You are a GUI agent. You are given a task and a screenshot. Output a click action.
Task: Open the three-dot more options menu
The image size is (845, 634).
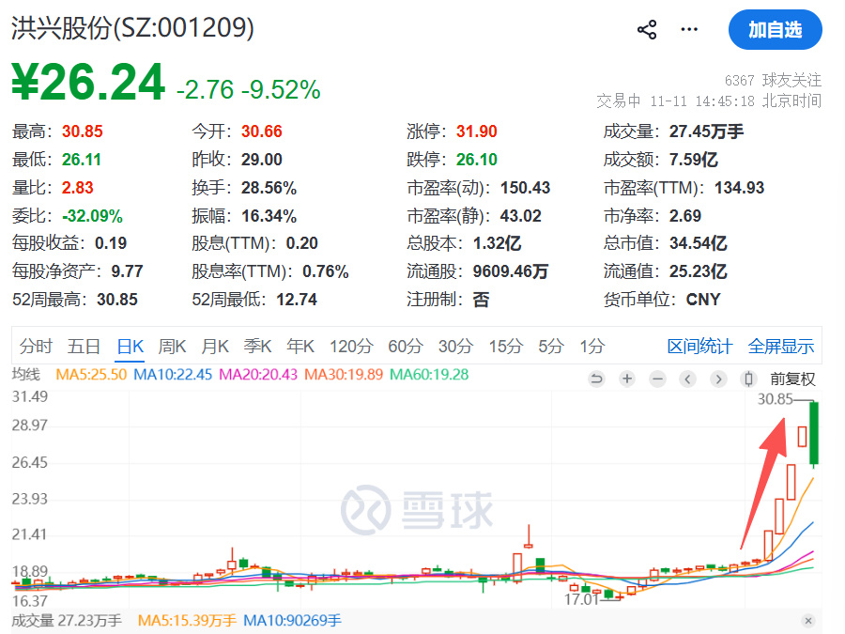tap(690, 30)
